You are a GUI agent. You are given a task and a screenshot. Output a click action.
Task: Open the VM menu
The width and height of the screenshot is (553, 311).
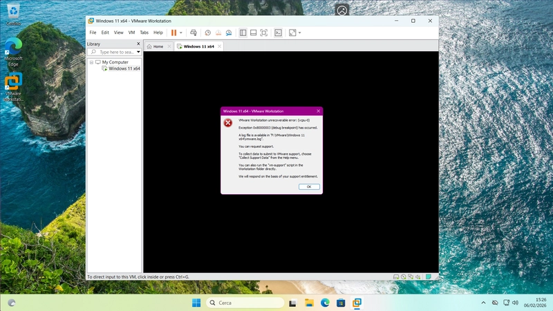pos(131,32)
